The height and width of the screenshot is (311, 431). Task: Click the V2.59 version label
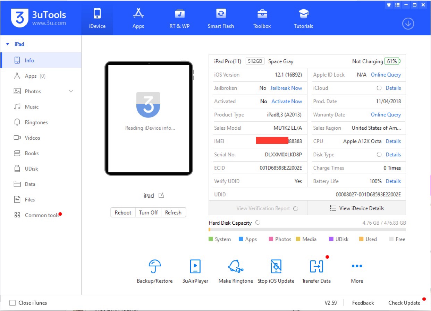click(331, 303)
